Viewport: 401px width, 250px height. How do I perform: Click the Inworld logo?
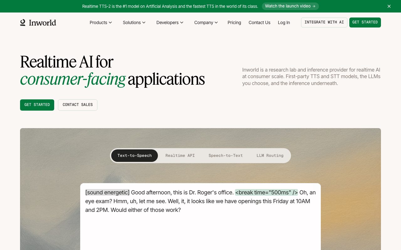38,22
